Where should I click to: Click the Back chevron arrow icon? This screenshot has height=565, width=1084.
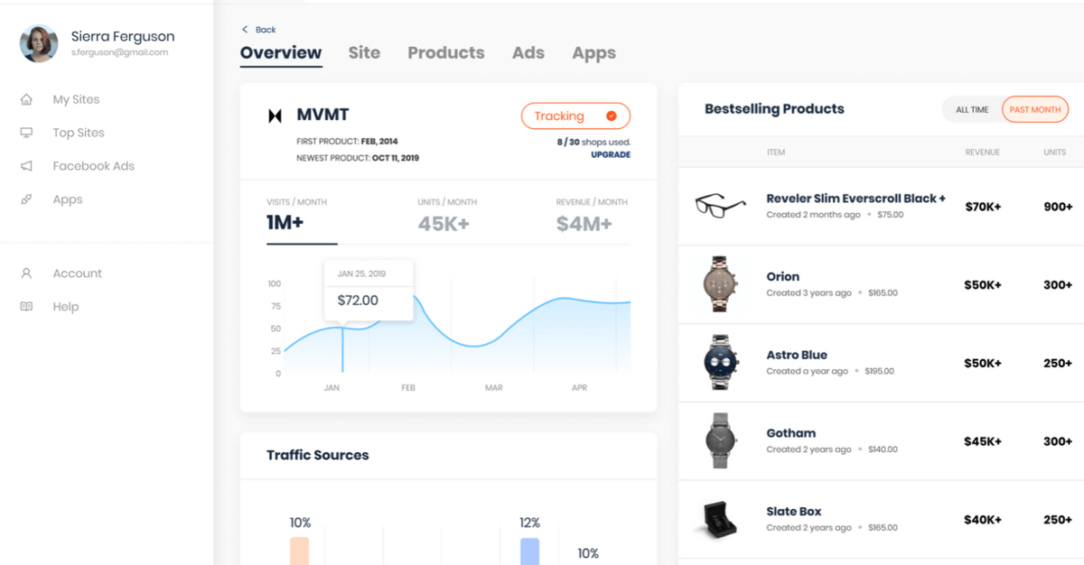click(244, 30)
